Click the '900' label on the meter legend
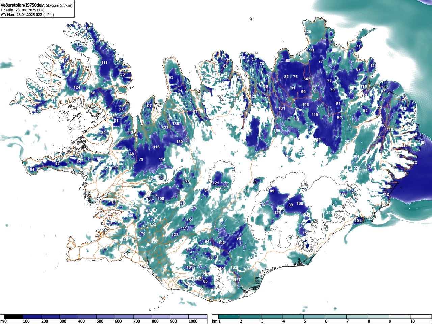The width and height of the screenshot is (432, 324). 173,321
